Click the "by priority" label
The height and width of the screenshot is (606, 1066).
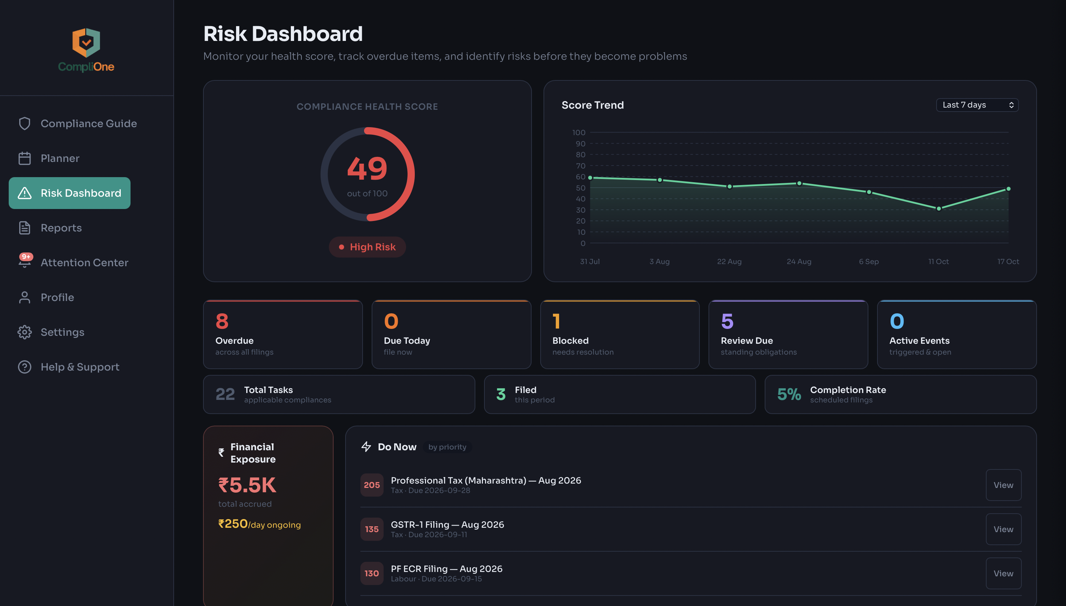447,447
